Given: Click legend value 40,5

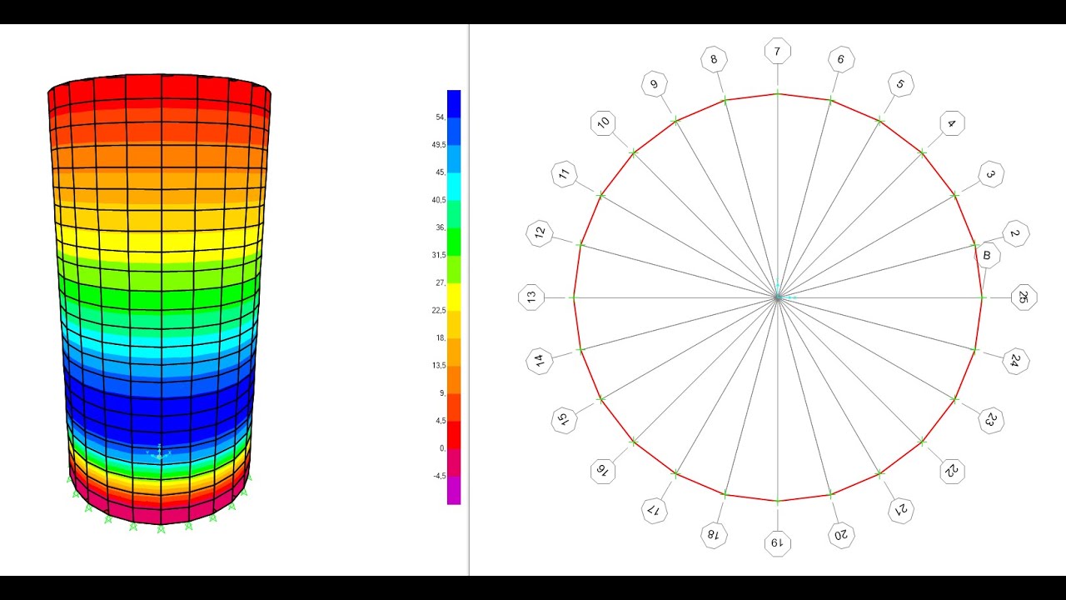Looking at the screenshot, I should pos(438,200).
